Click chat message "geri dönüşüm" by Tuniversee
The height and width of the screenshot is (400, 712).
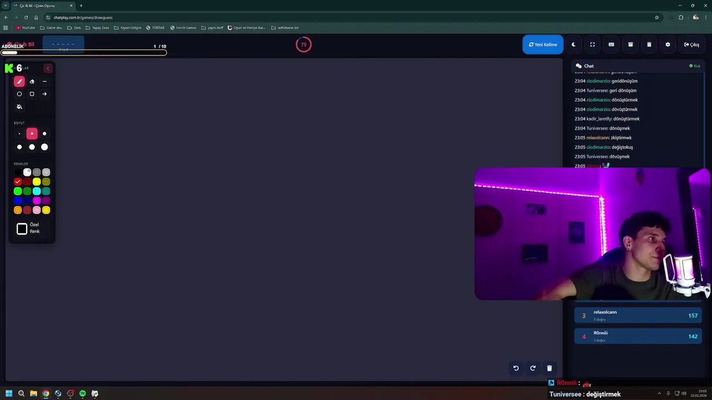pyautogui.click(x=623, y=91)
